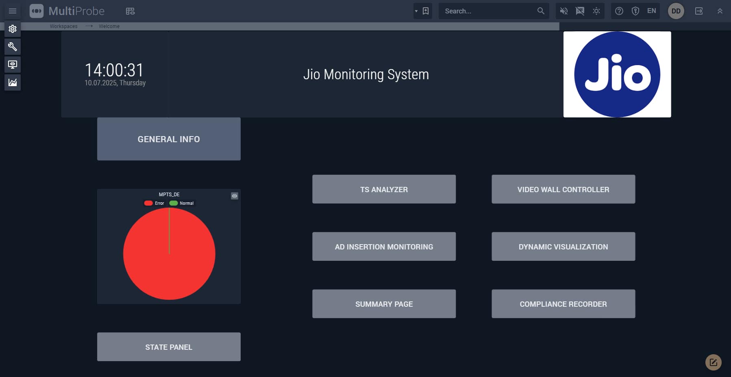Open VIDEO WALL CONTROLLER

click(x=563, y=189)
